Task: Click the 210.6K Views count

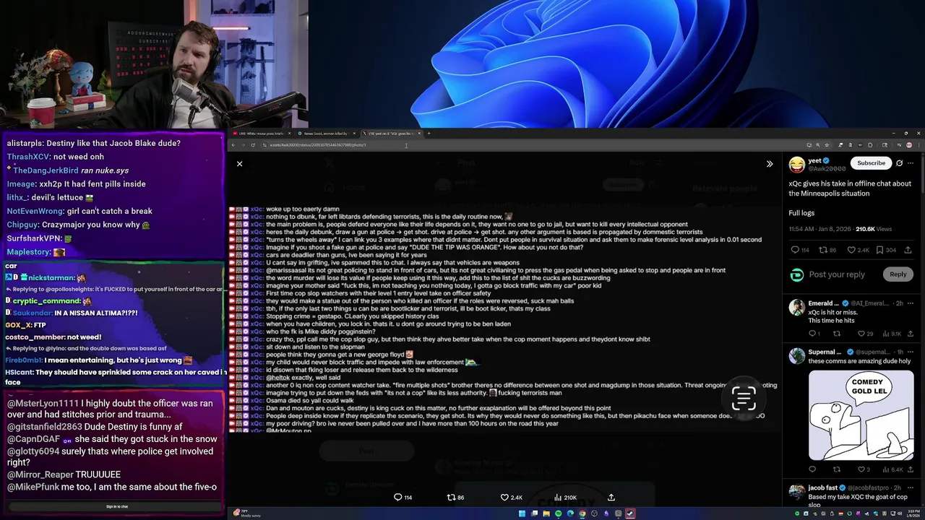Action: pos(874,229)
